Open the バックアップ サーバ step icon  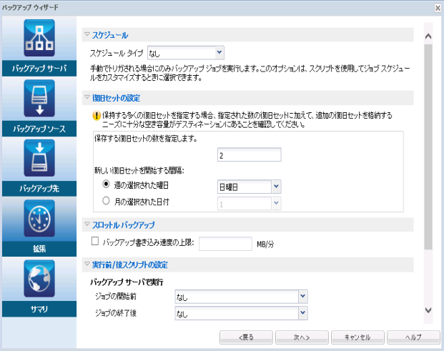[x=39, y=38]
